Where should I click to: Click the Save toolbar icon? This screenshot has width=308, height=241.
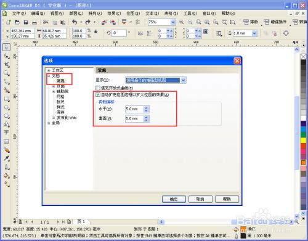(26, 22)
